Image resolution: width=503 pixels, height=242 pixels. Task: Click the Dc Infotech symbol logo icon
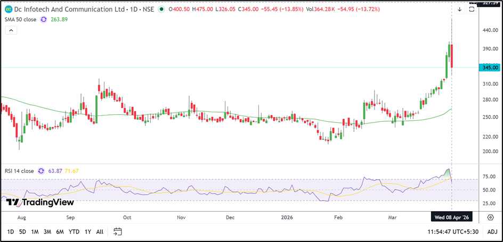coord(9,9)
